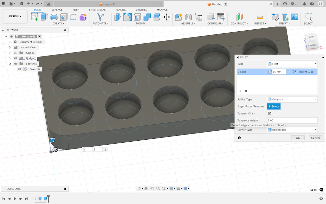Jump to the beginning of the timeline
Image resolution: width=326 pixels, height=204 pixels.
[4, 199]
